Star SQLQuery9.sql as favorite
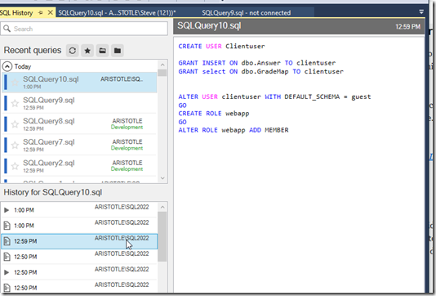This screenshot has width=436, height=296. pos(15,103)
